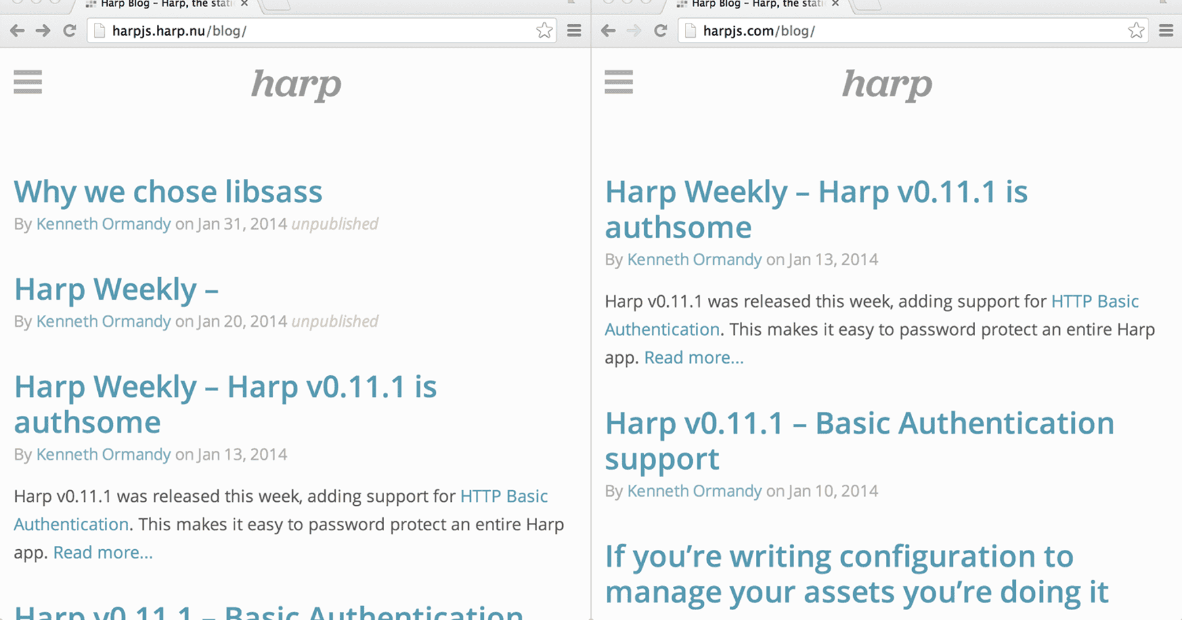Open the page navigation hamburger on the right blog
Image resolution: width=1182 pixels, height=620 pixels.
coord(619,83)
